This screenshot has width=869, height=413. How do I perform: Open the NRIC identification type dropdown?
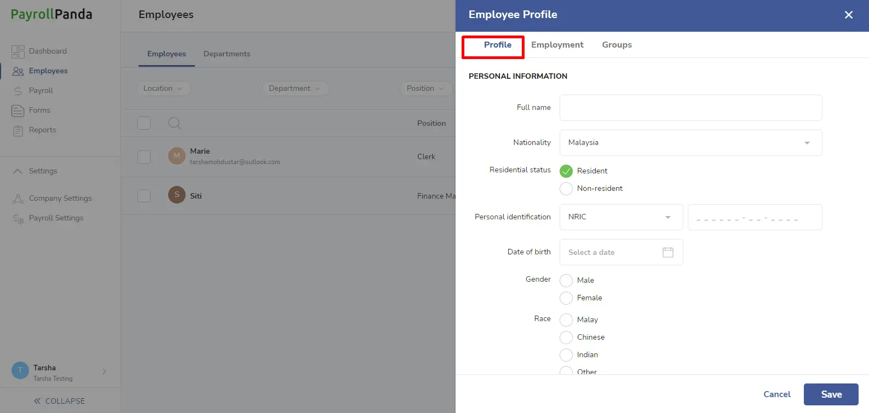point(621,217)
